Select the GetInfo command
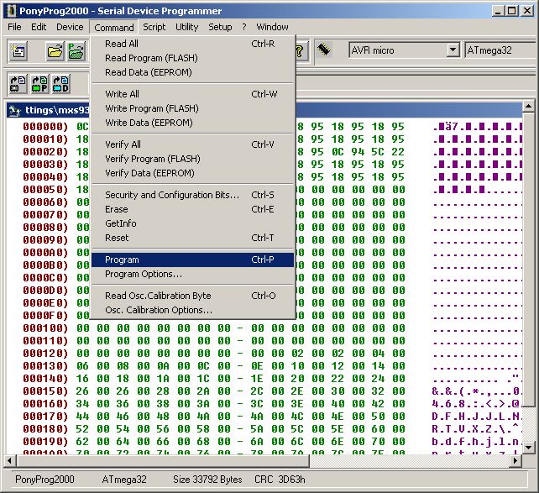This screenshot has height=493, width=539. [x=192, y=223]
